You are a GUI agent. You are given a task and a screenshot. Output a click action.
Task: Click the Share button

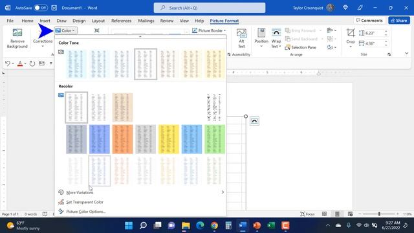point(399,20)
